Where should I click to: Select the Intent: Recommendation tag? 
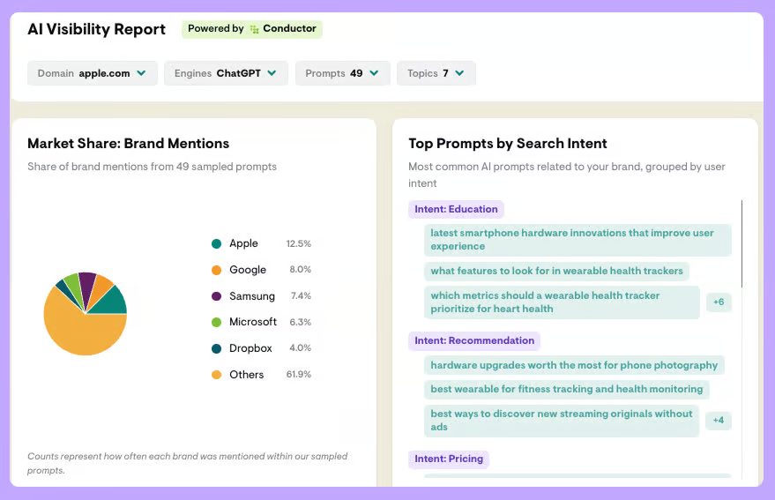coord(474,340)
